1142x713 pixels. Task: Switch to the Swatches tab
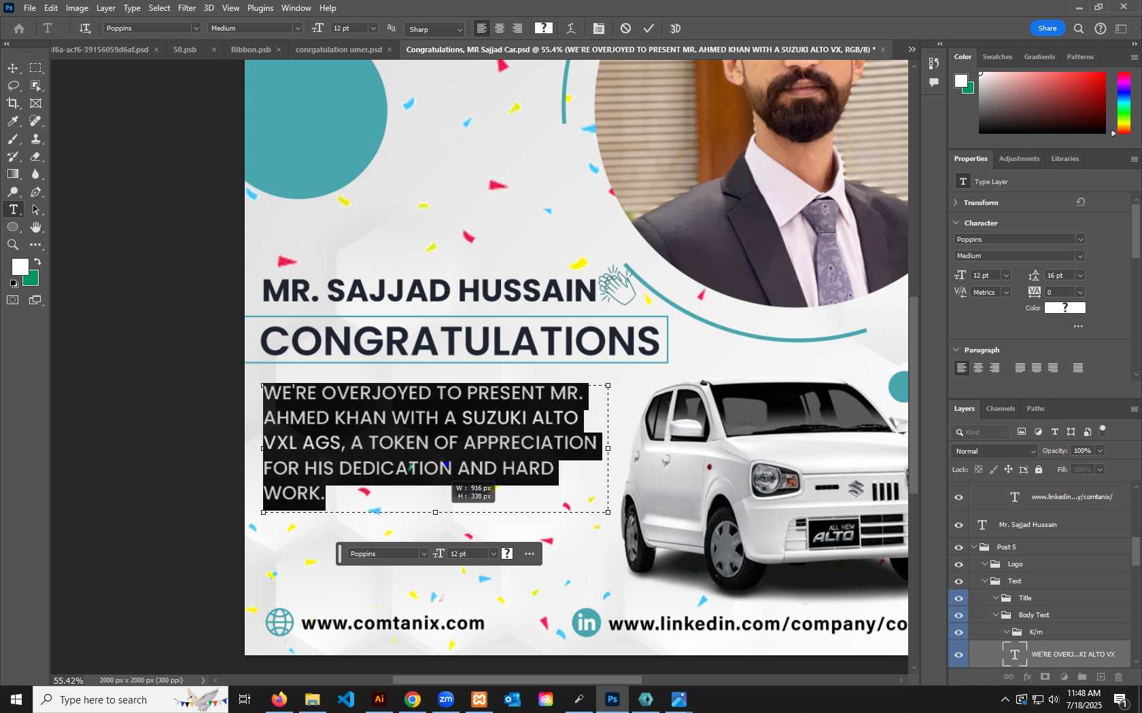click(997, 57)
